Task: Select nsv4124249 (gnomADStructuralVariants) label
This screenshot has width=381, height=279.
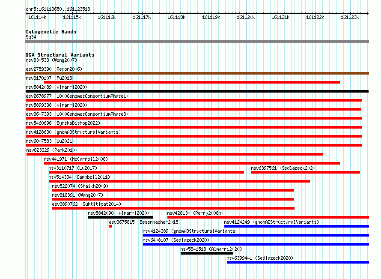Action: tap(271, 222)
